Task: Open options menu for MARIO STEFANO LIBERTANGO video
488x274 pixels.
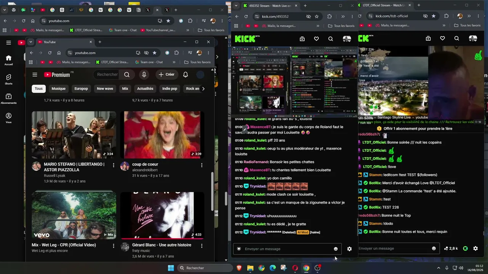Action: point(113,165)
